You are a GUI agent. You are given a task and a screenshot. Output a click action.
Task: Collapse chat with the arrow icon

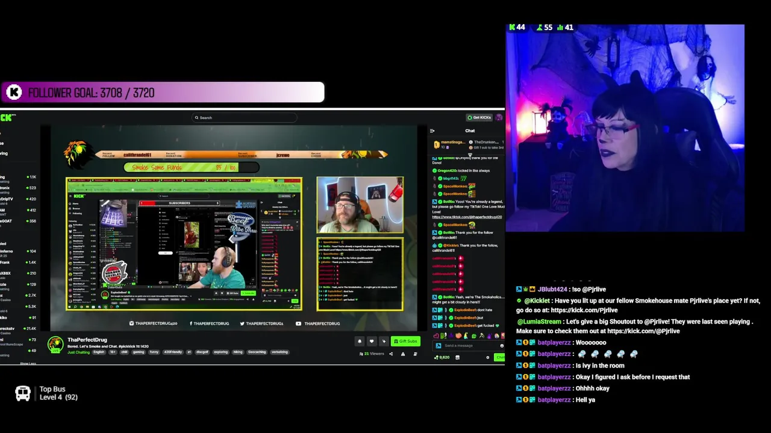pyautogui.click(x=432, y=131)
